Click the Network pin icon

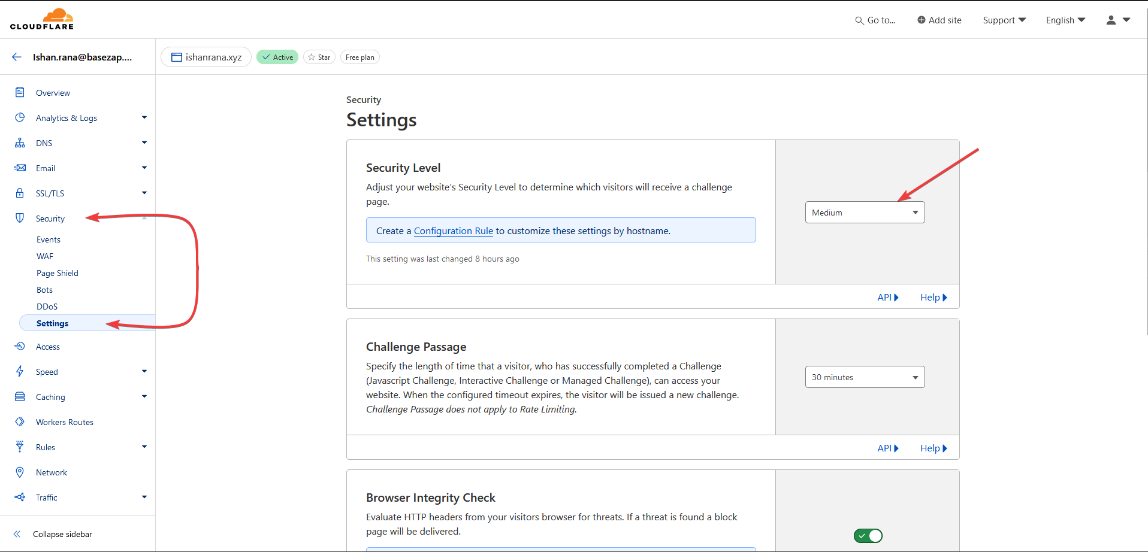[20, 472]
